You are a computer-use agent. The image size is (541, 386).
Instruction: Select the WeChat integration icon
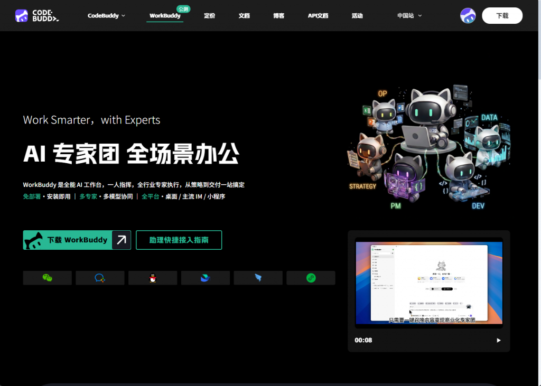pyautogui.click(x=47, y=278)
